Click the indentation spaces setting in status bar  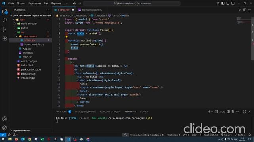(173, 135)
